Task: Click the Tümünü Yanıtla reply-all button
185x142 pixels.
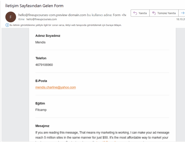Action: [x=164, y=13]
